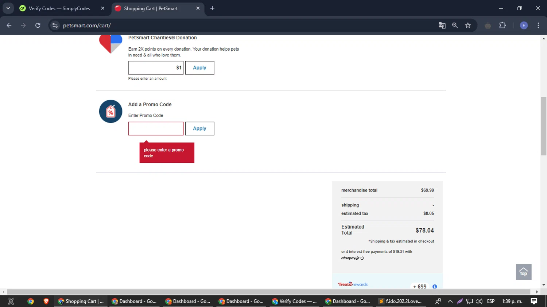Screen dimensions: 547x307
Task: Click the X app icon in taskbar
Action: (x=11, y=301)
